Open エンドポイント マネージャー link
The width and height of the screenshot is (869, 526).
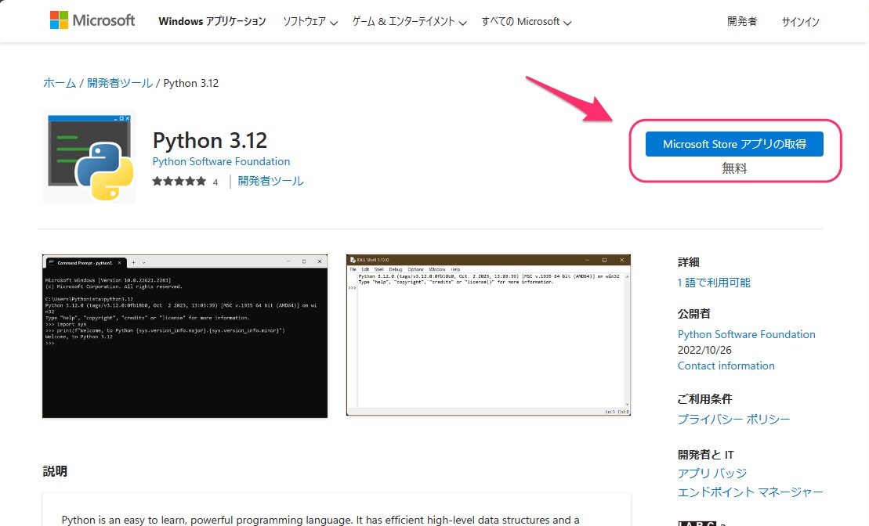tap(751, 492)
